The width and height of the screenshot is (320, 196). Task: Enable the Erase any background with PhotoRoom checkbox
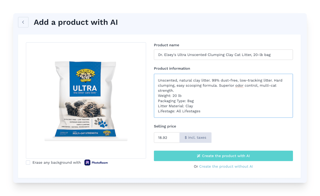pyautogui.click(x=28, y=162)
